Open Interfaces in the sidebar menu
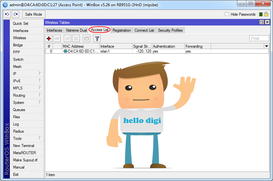 coord(27,31)
